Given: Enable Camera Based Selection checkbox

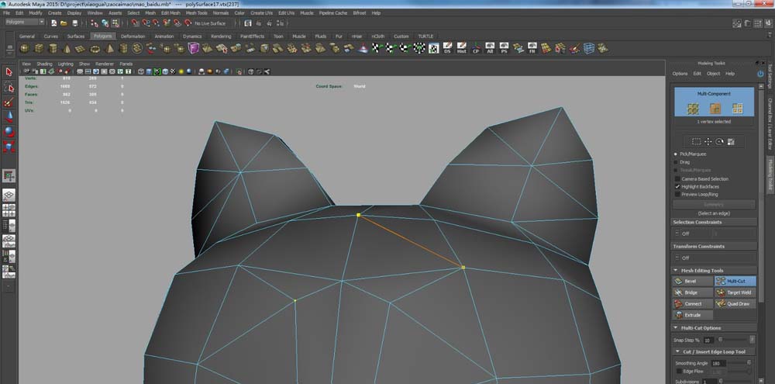Looking at the screenshot, I should (678, 178).
